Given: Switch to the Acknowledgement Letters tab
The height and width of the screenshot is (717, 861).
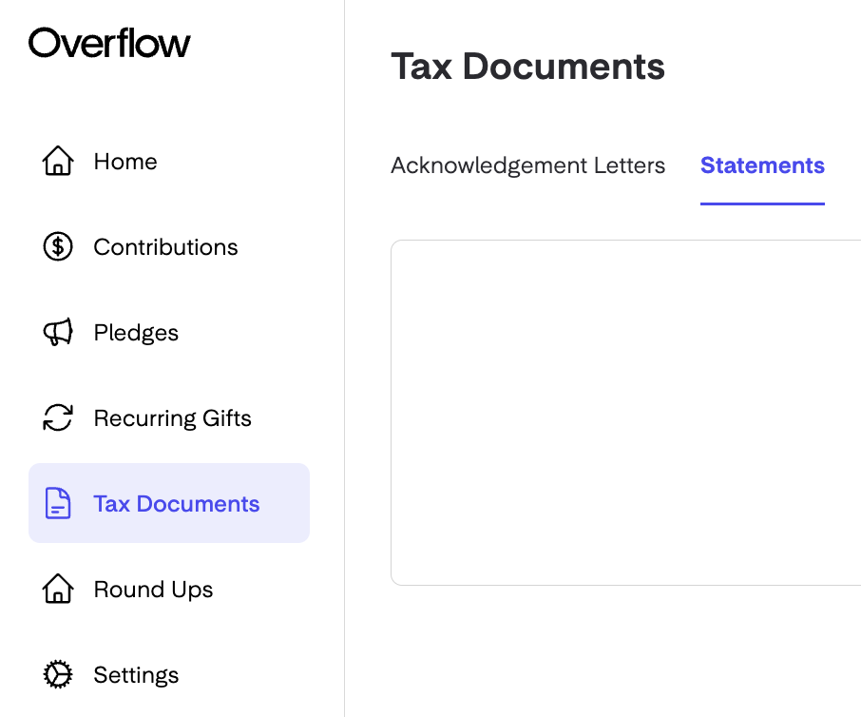Looking at the screenshot, I should (x=527, y=165).
